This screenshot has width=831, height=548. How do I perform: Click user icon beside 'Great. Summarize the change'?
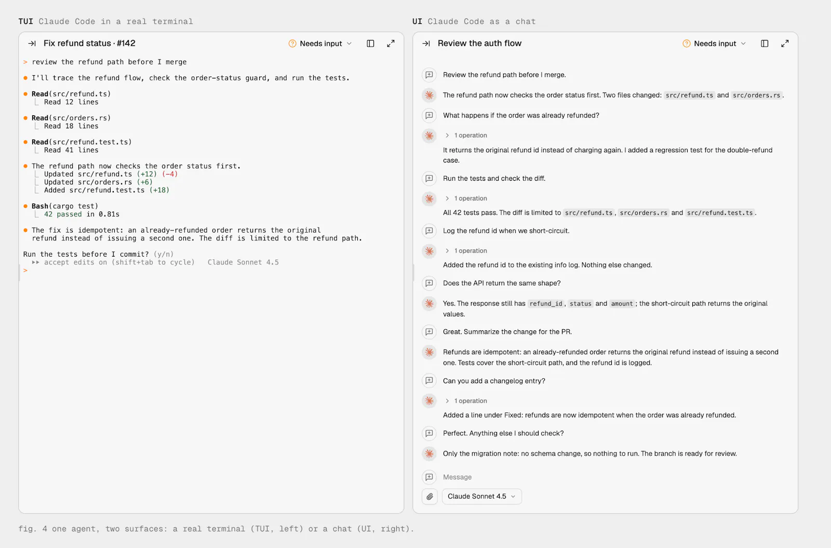[429, 332]
